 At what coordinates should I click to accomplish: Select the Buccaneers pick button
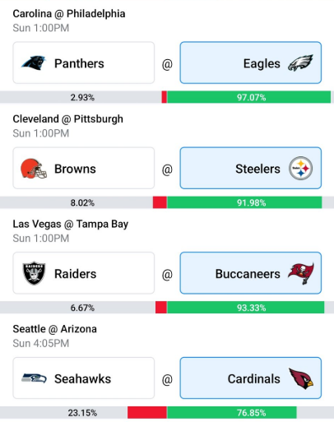(251, 273)
